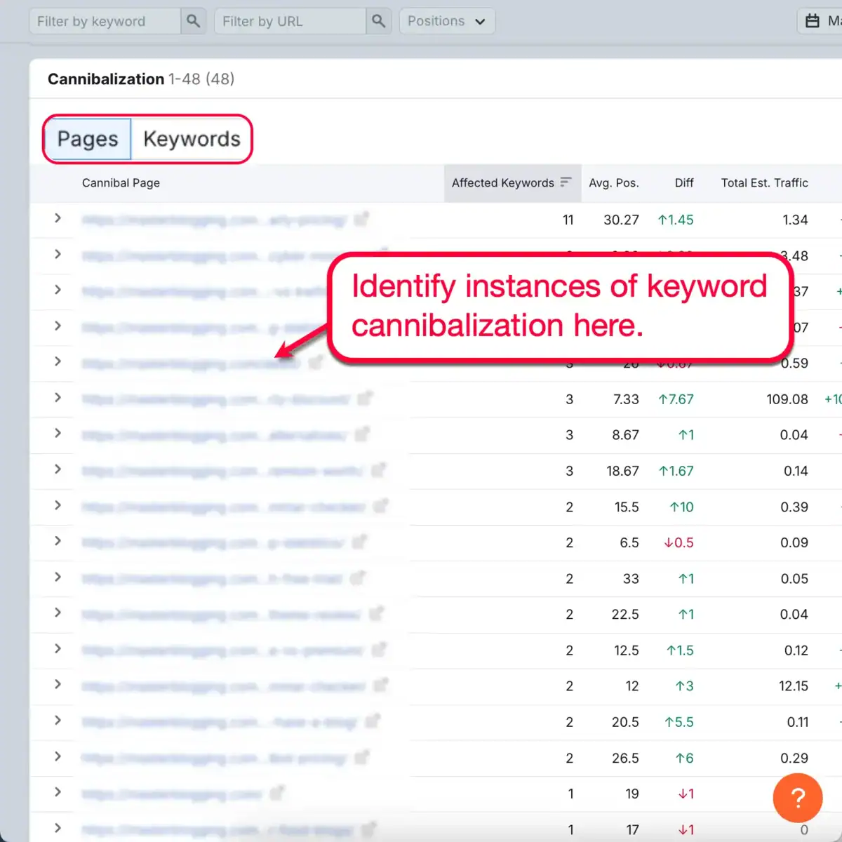Open external link icon in the 7.33 row
842x842 pixels.
click(365, 399)
